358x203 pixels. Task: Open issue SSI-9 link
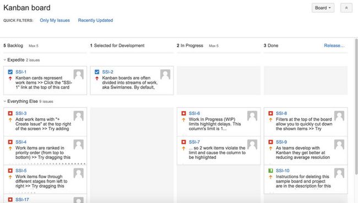click(x=281, y=142)
